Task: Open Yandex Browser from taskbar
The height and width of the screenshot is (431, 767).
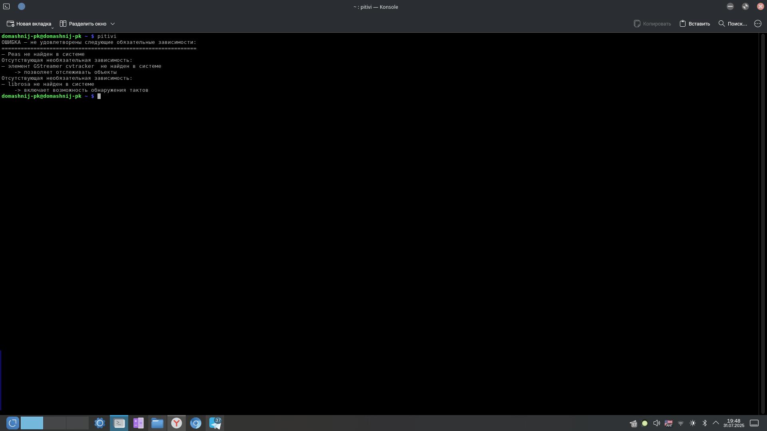Action: point(177,423)
